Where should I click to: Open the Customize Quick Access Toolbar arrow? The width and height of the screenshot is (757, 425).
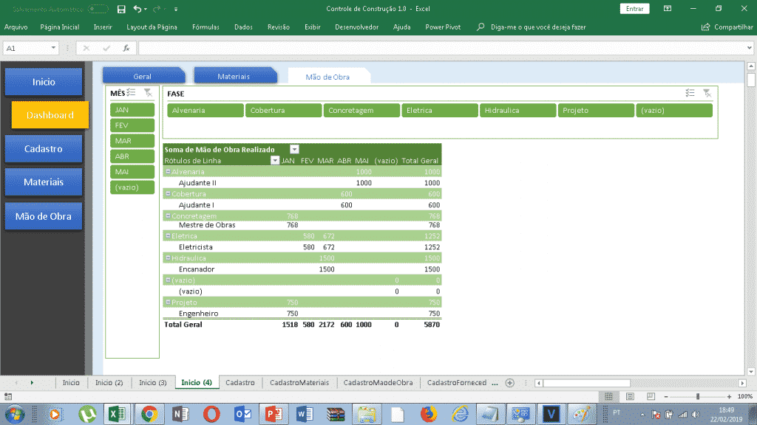point(176,9)
